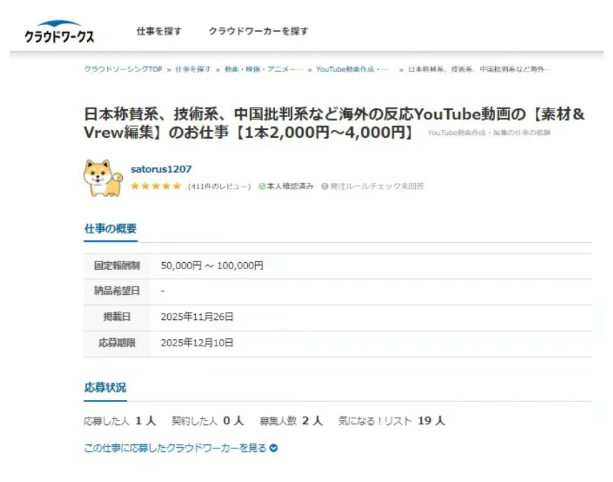Image resolution: width=613 pixels, height=482 pixels.
Task: Open satorus1207 user profile link
Action: click(x=161, y=169)
